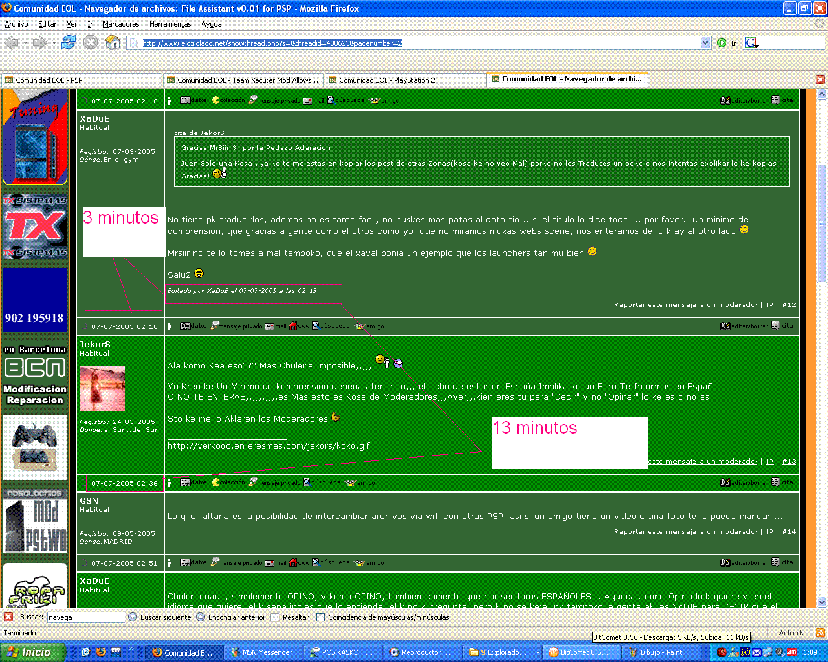Click Reportar este mensaje link for post #12
Image resolution: width=828 pixels, height=662 pixels.
[686, 305]
